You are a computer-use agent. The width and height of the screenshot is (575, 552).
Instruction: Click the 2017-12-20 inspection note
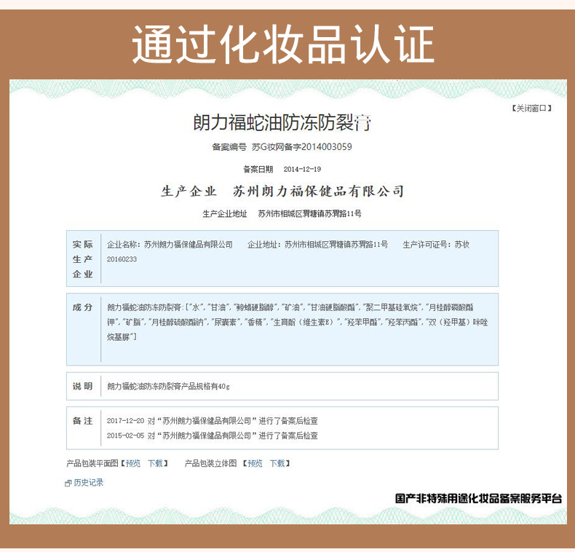tap(213, 421)
